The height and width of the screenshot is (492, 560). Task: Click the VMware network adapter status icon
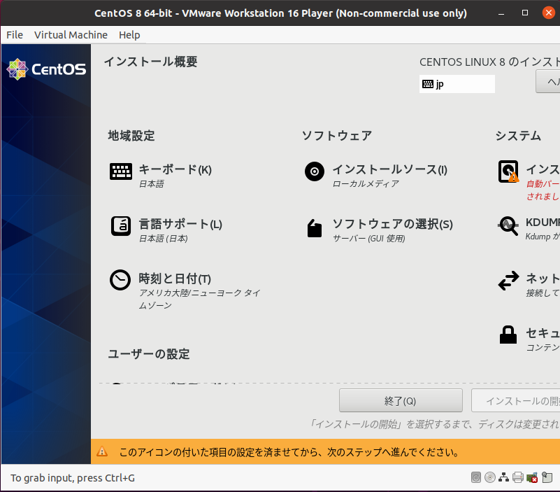pyautogui.click(x=504, y=478)
